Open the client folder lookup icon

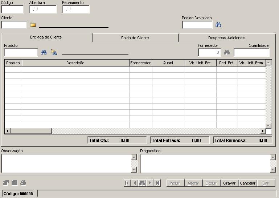click(33, 25)
